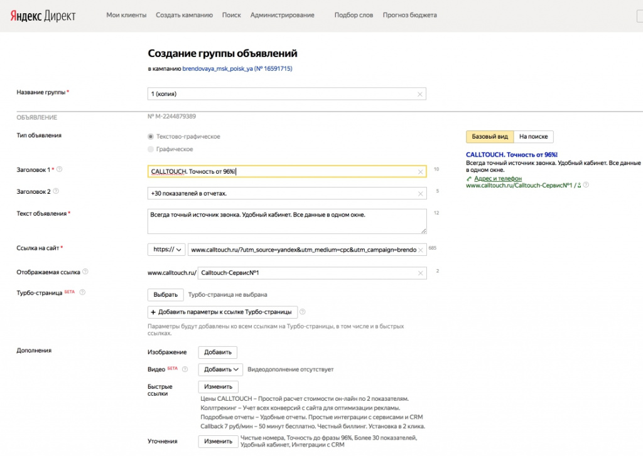Open help icon next to Заголовок 2
Image resolution: width=643 pixels, height=456 pixels.
[x=56, y=191]
